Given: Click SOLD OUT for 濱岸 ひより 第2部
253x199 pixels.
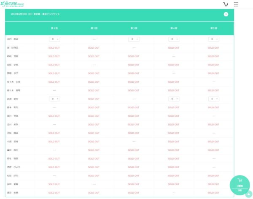Looking at the screenshot, I should click(94, 167).
